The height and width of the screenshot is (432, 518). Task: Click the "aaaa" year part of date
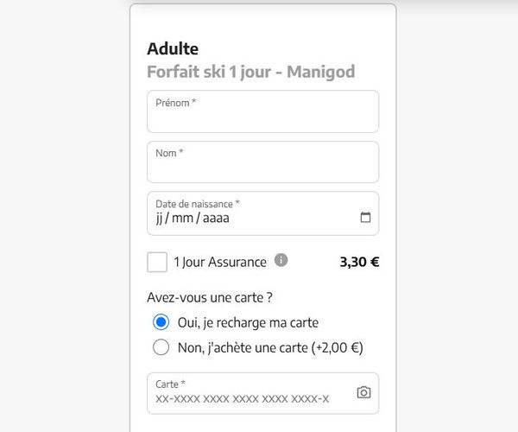coord(216,219)
